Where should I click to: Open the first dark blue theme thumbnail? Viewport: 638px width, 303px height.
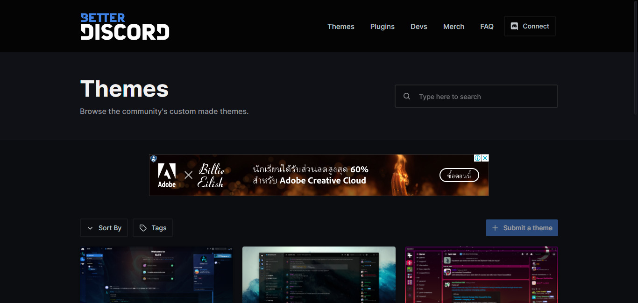tap(156, 275)
